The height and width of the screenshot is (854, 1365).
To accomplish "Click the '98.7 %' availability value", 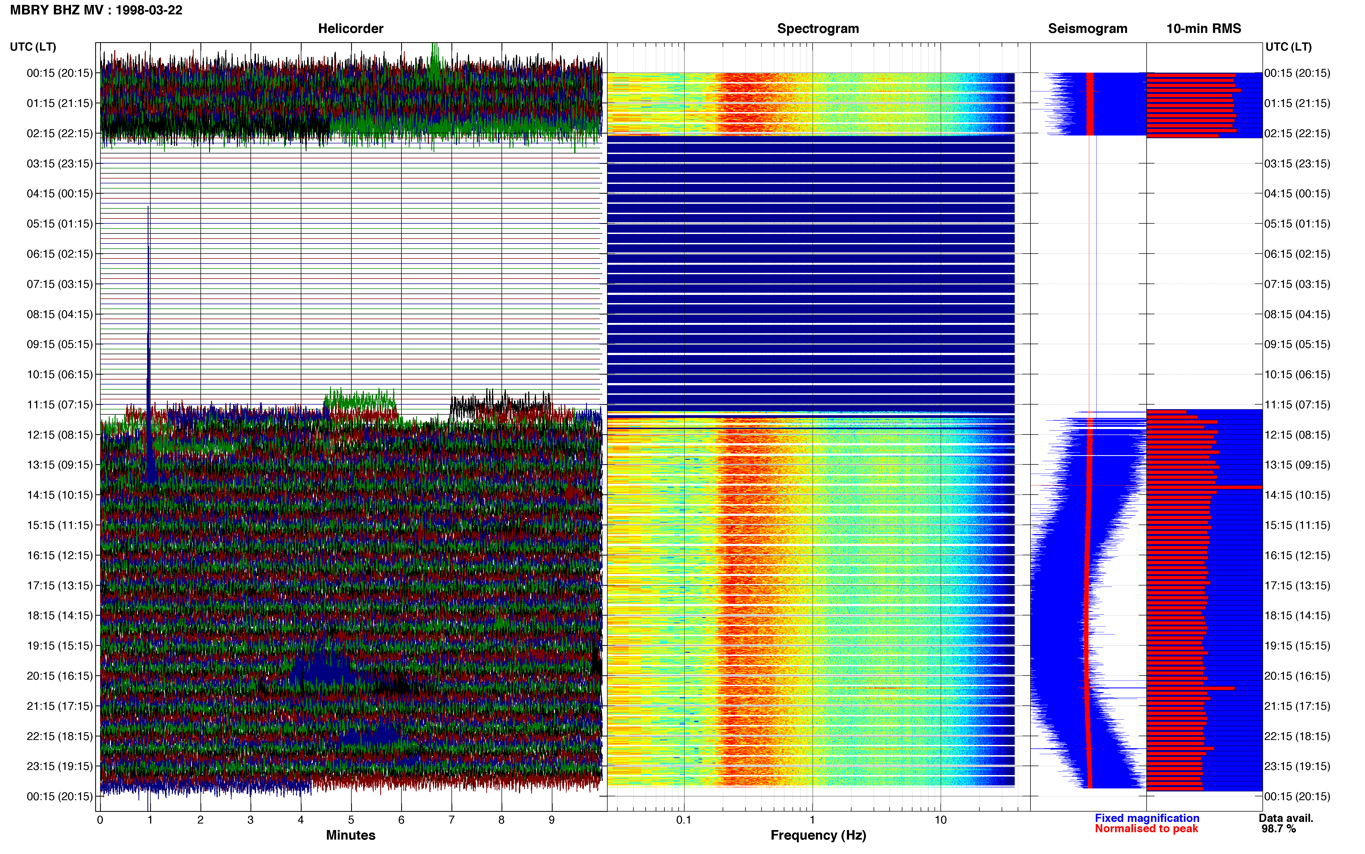I will pos(1279,829).
